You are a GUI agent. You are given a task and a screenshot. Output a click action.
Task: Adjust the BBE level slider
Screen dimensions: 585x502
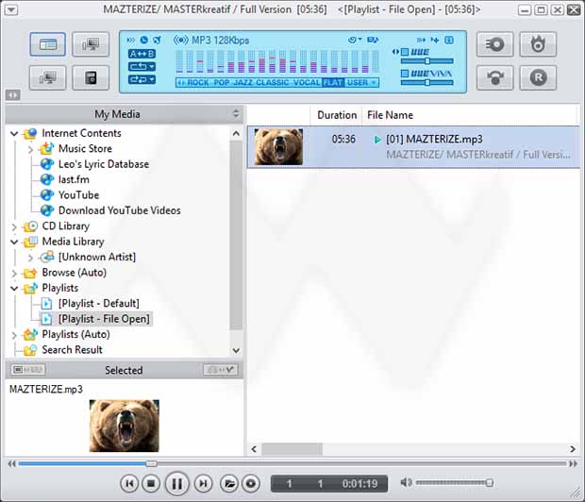coord(427,60)
